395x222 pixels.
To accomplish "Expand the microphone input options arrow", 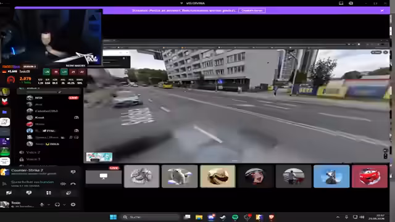I will point(49,205).
